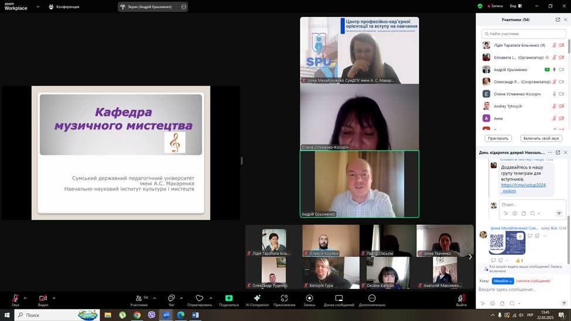
Task: Close the Участники panel
Action: 566,20
